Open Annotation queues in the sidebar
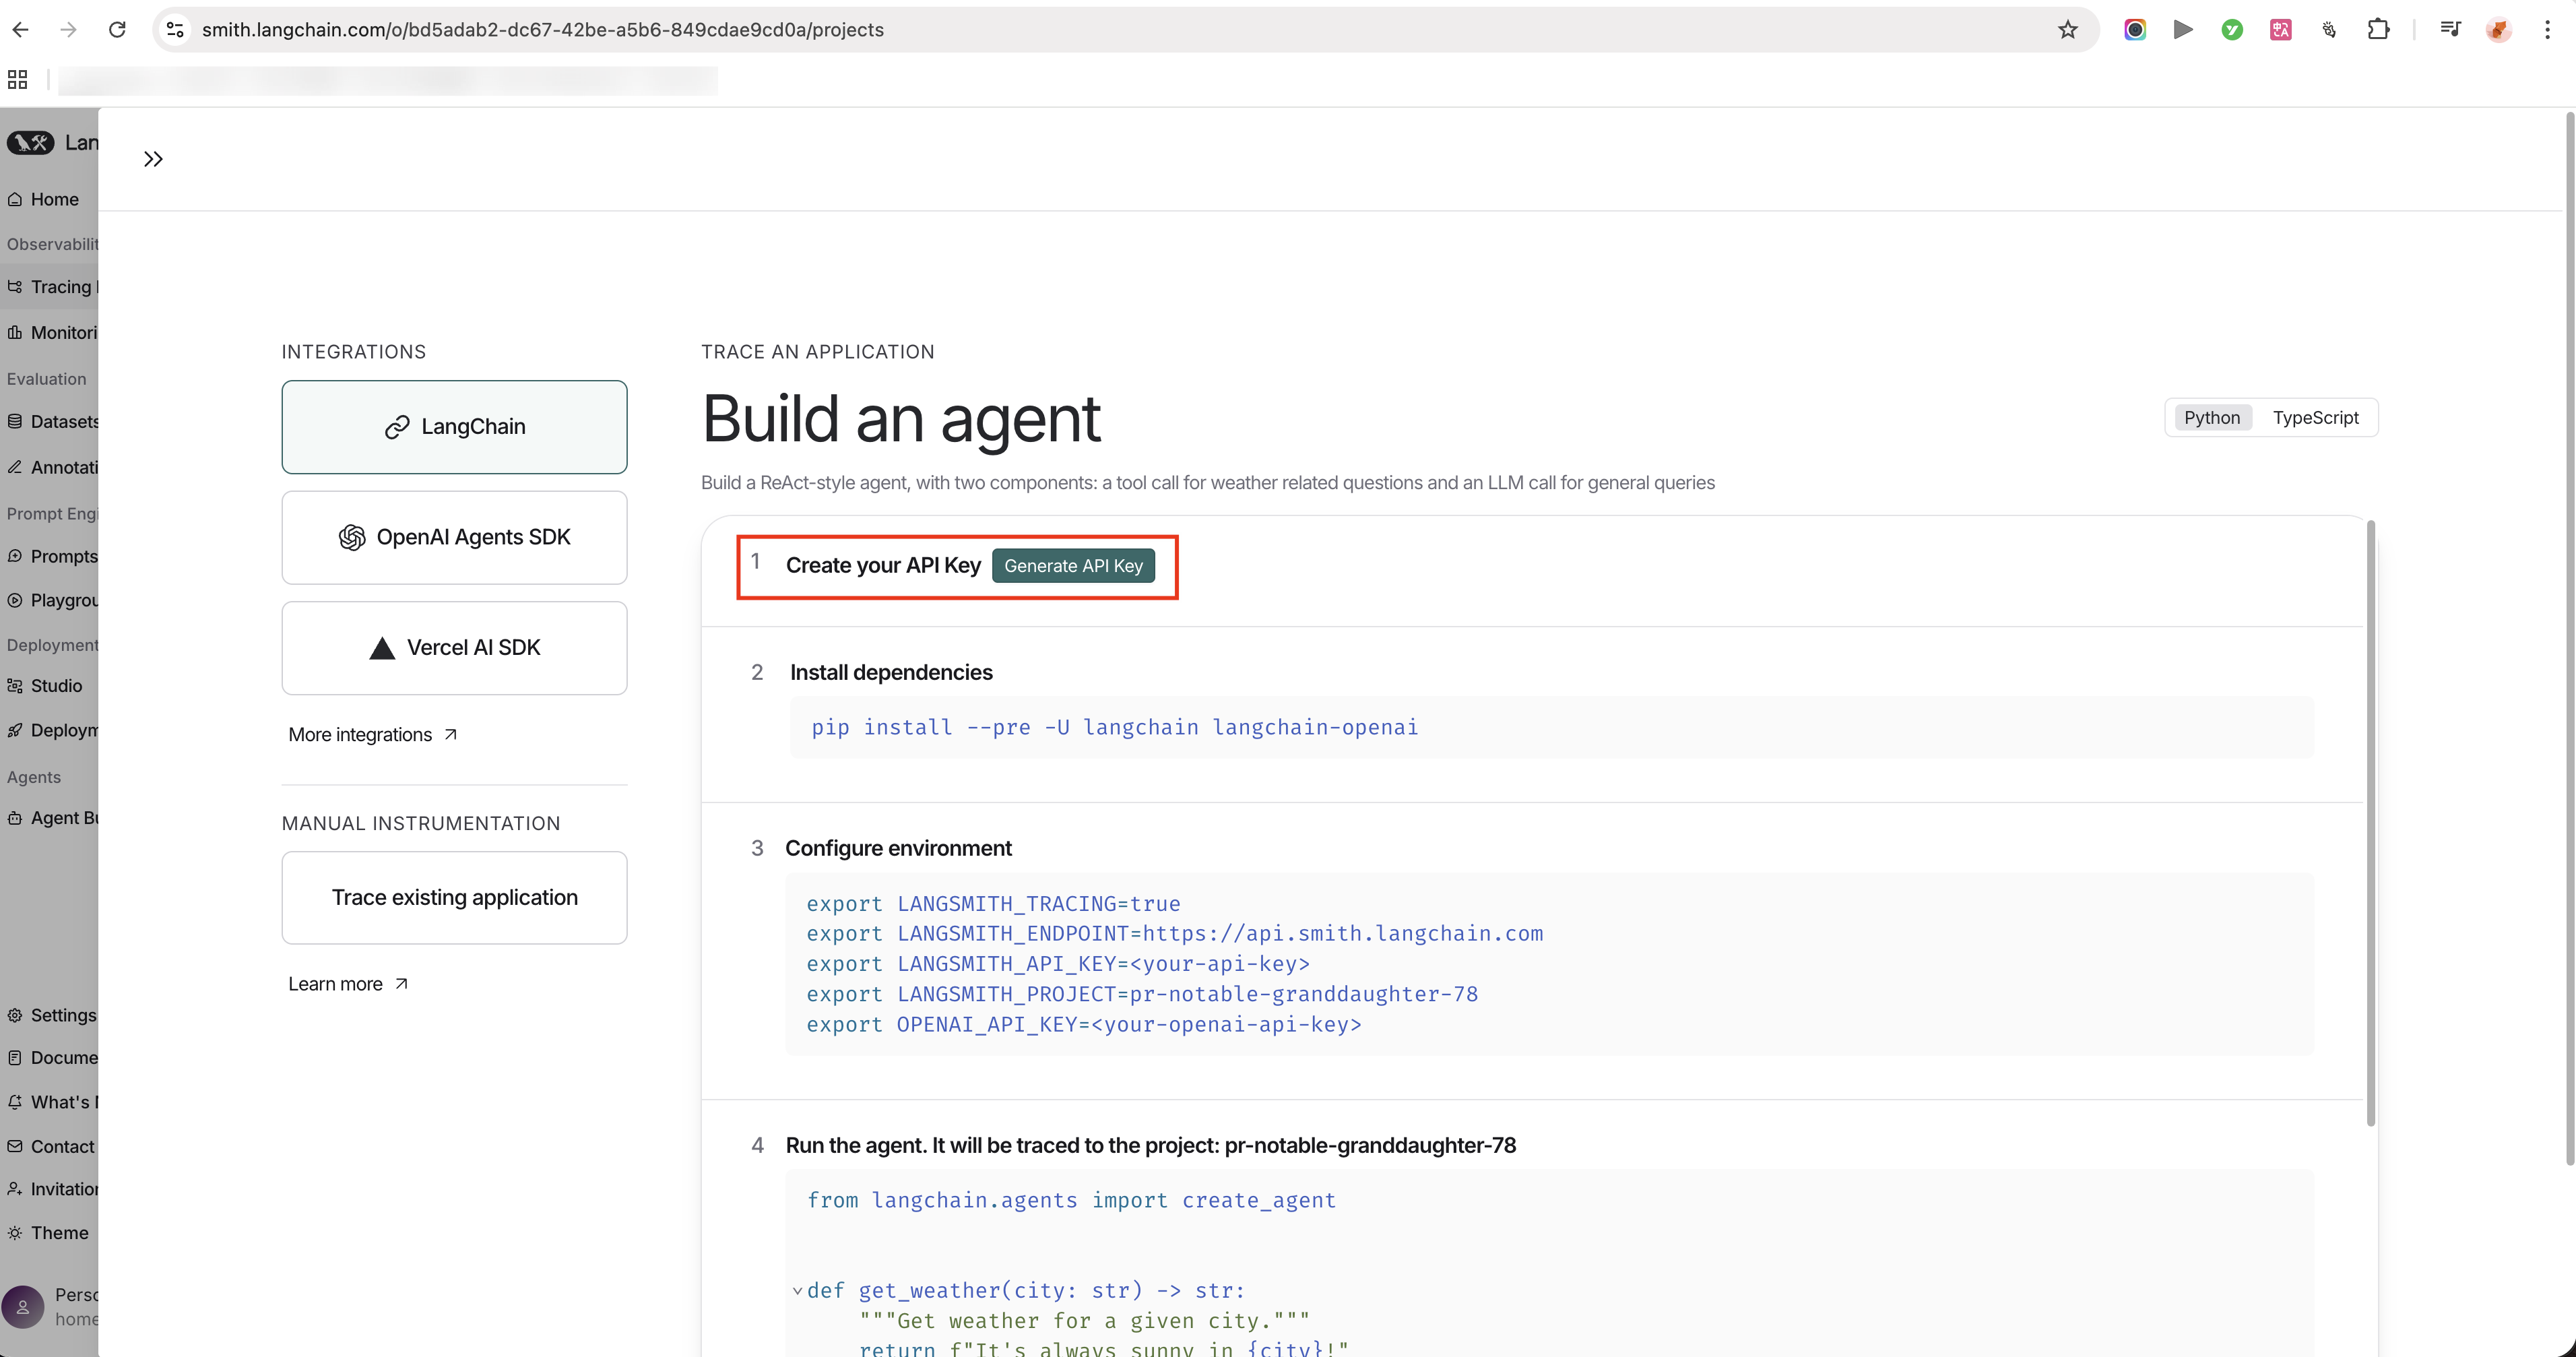2576x1357 pixels. 49,467
